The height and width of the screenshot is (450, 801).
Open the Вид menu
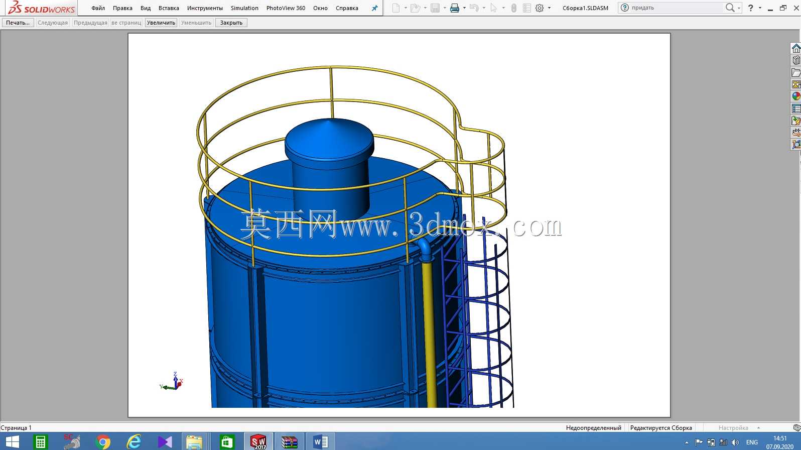click(146, 8)
